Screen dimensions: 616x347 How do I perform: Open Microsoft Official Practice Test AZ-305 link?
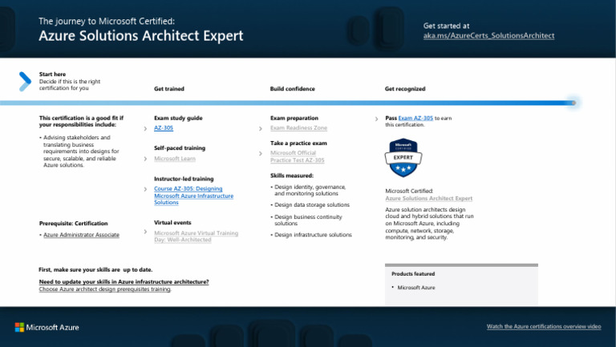pos(298,156)
